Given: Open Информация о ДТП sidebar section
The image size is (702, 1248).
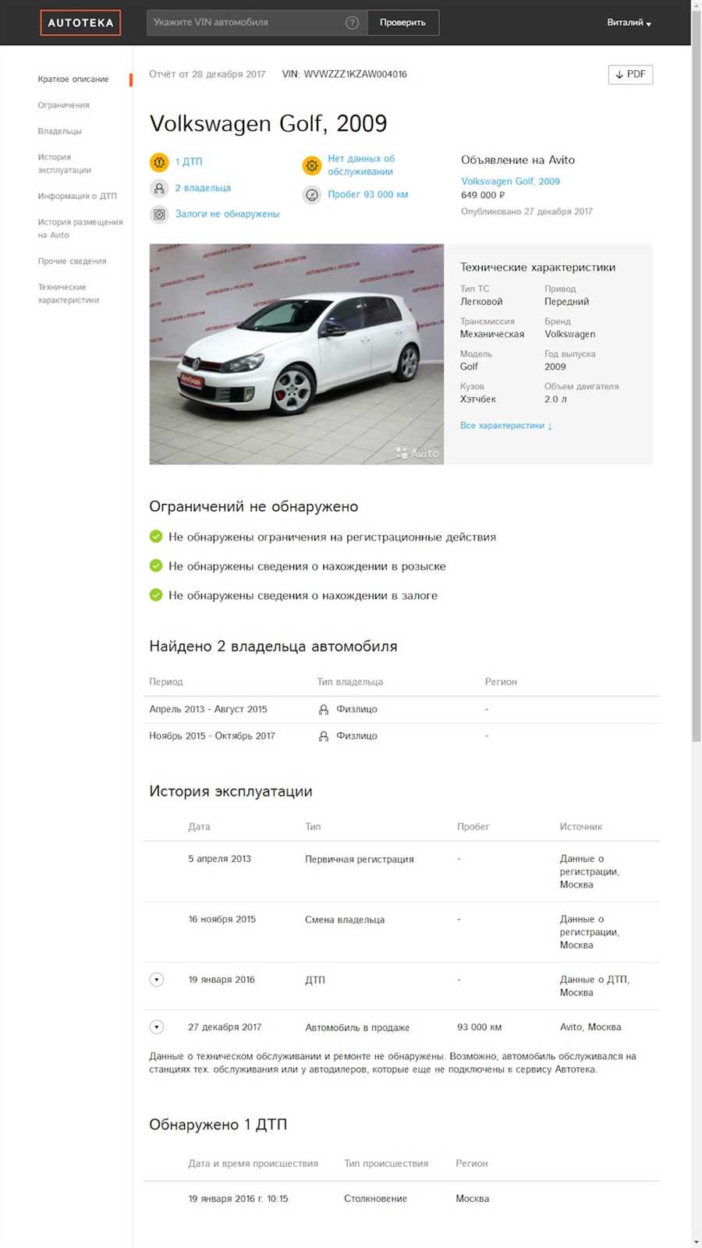Looking at the screenshot, I should click(x=77, y=197).
